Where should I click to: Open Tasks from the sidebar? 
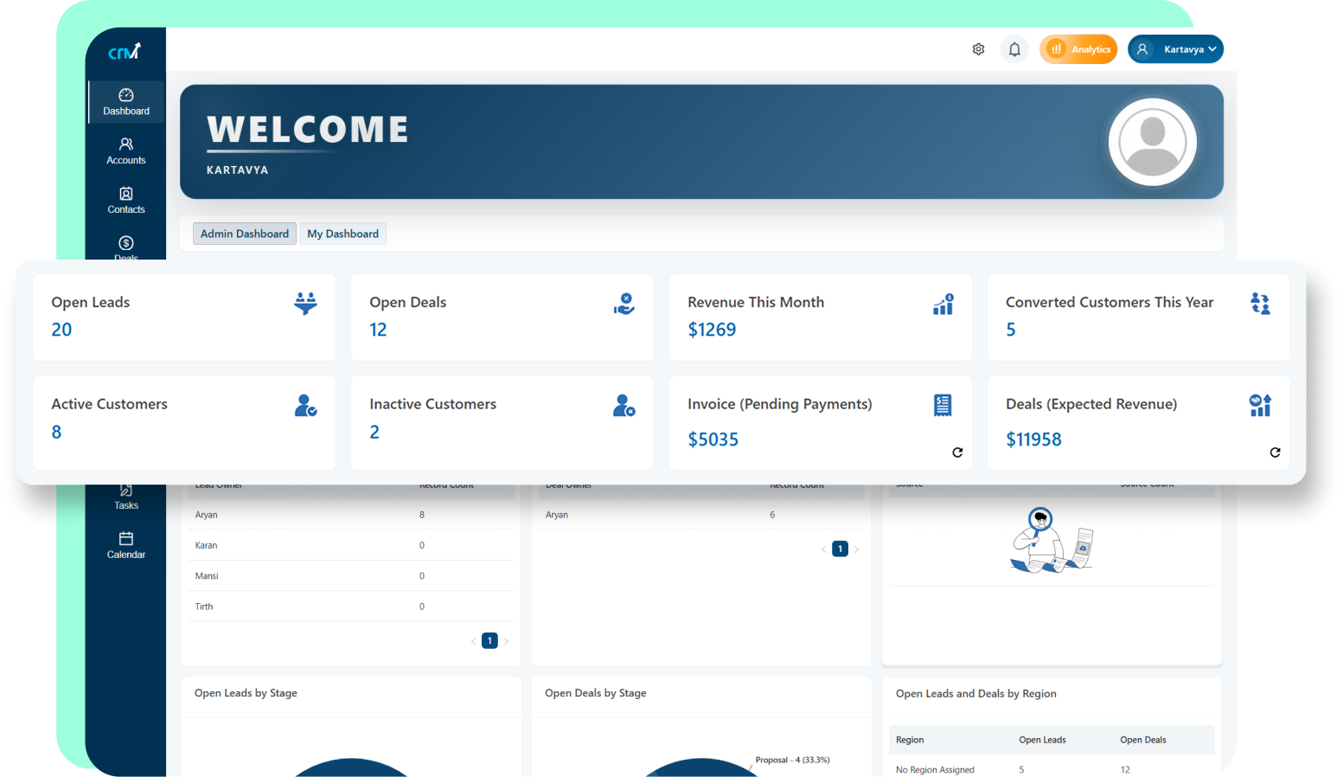(126, 498)
